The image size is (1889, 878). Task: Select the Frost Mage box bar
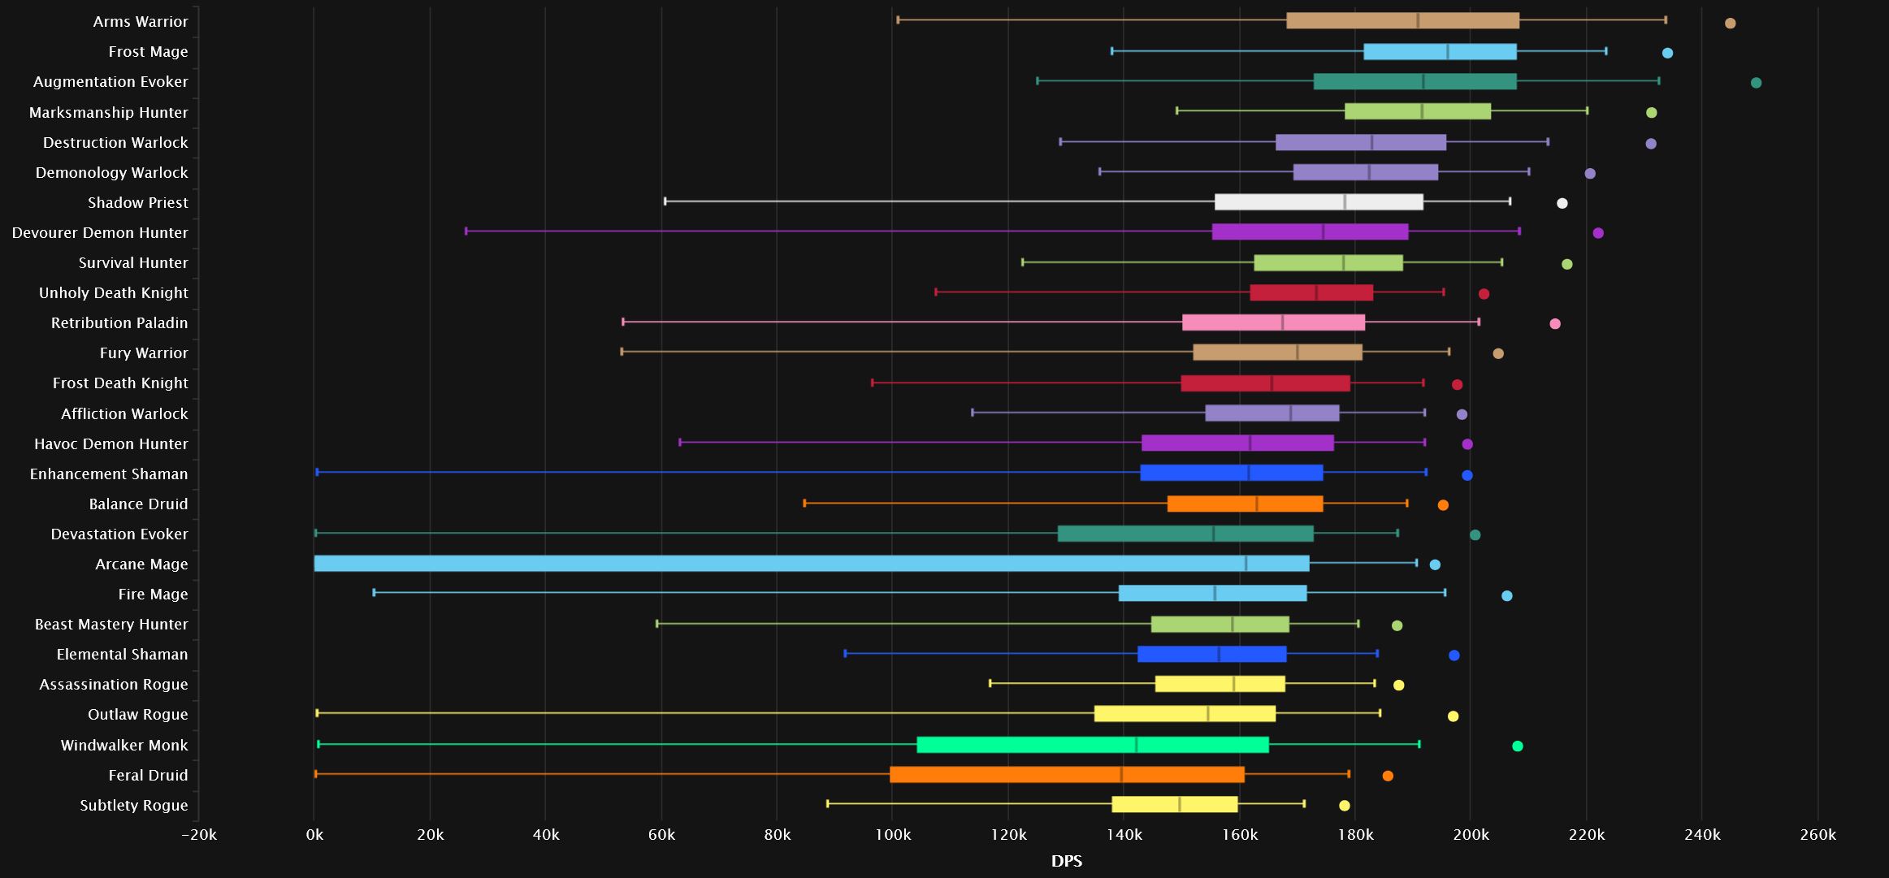1440,52
